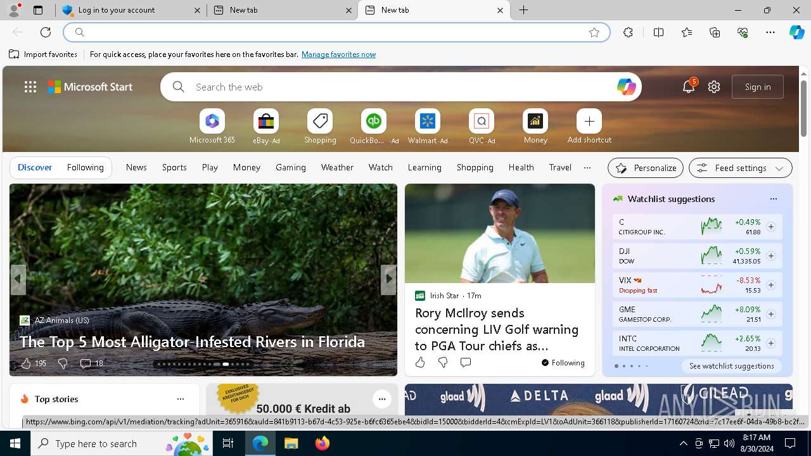Expand more feed categories ellipsis

587,168
